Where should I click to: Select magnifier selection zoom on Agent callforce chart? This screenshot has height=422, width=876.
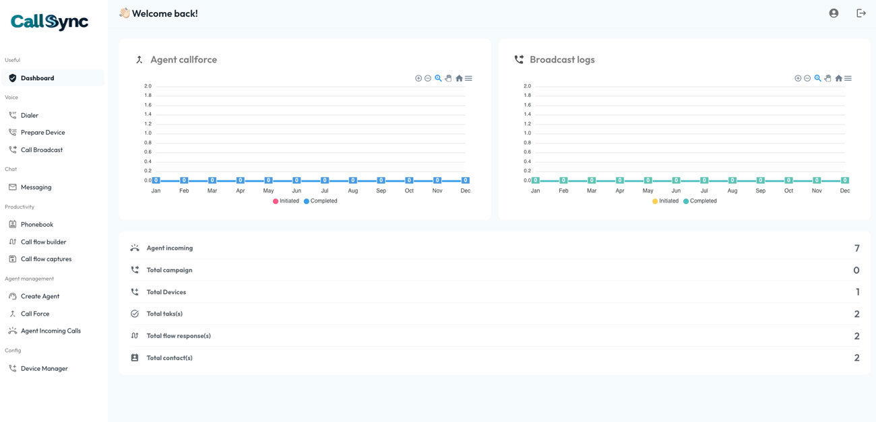[438, 79]
